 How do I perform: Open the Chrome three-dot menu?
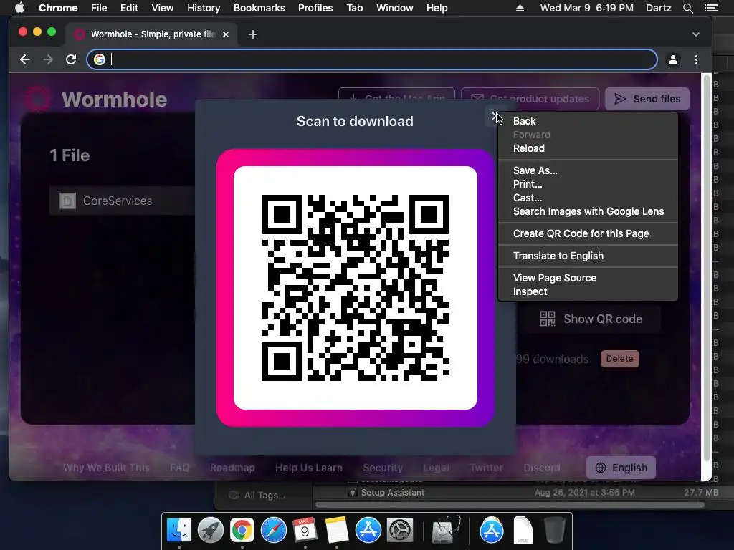tap(696, 59)
